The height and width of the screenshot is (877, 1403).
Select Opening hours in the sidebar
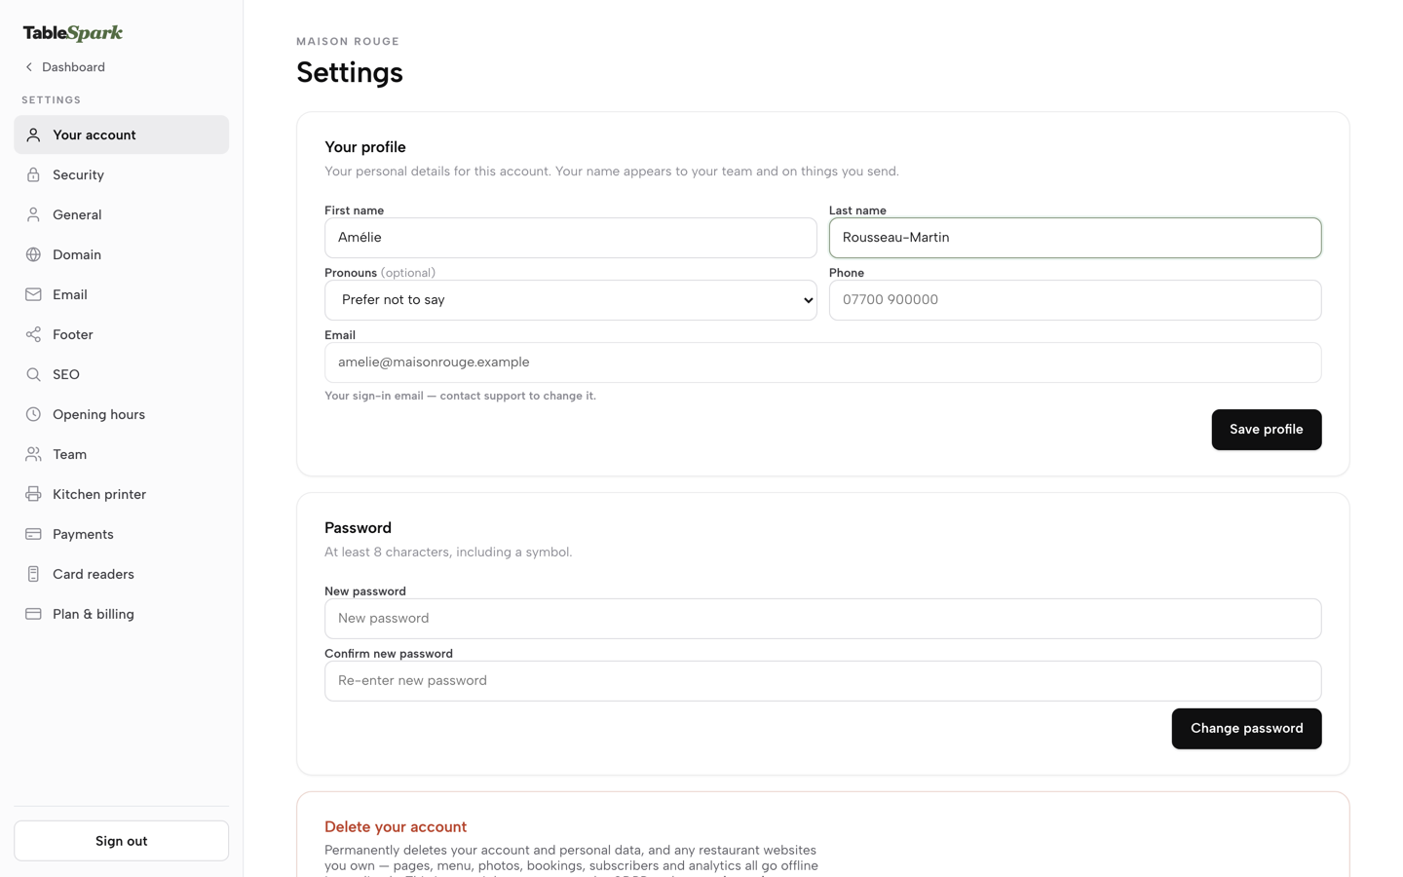pyautogui.click(x=121, y=415)
